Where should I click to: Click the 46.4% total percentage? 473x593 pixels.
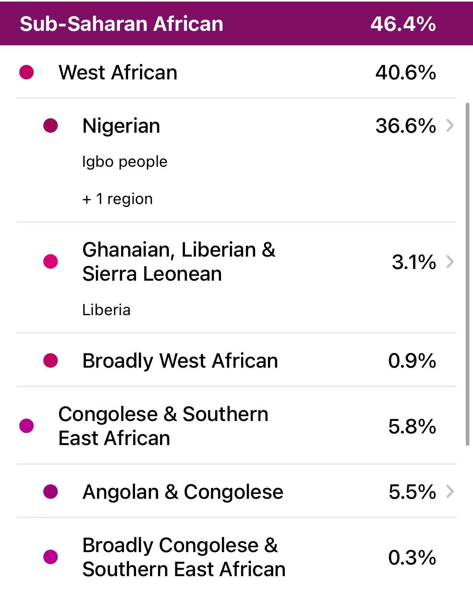(x=403, y=24)
